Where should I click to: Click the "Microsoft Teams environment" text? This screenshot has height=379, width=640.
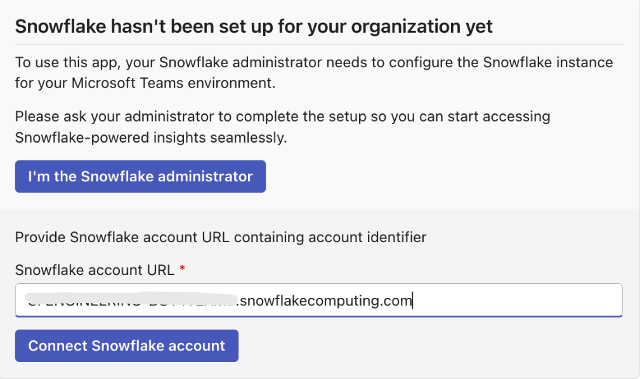click(173, 83)
